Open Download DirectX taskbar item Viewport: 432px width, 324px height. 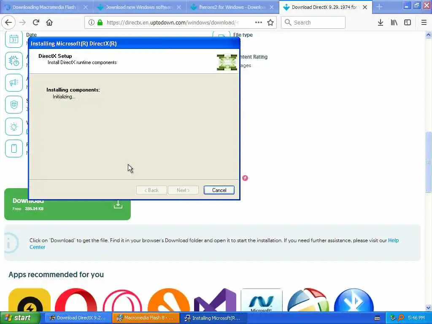(x=78, y=318)
